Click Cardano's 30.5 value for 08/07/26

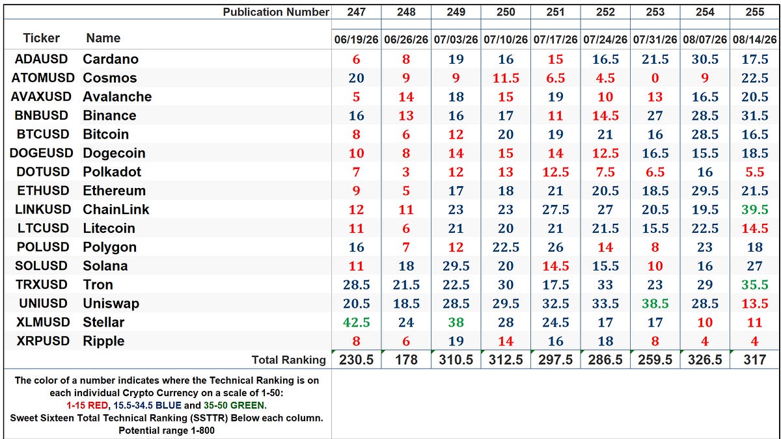pos(705,59)
